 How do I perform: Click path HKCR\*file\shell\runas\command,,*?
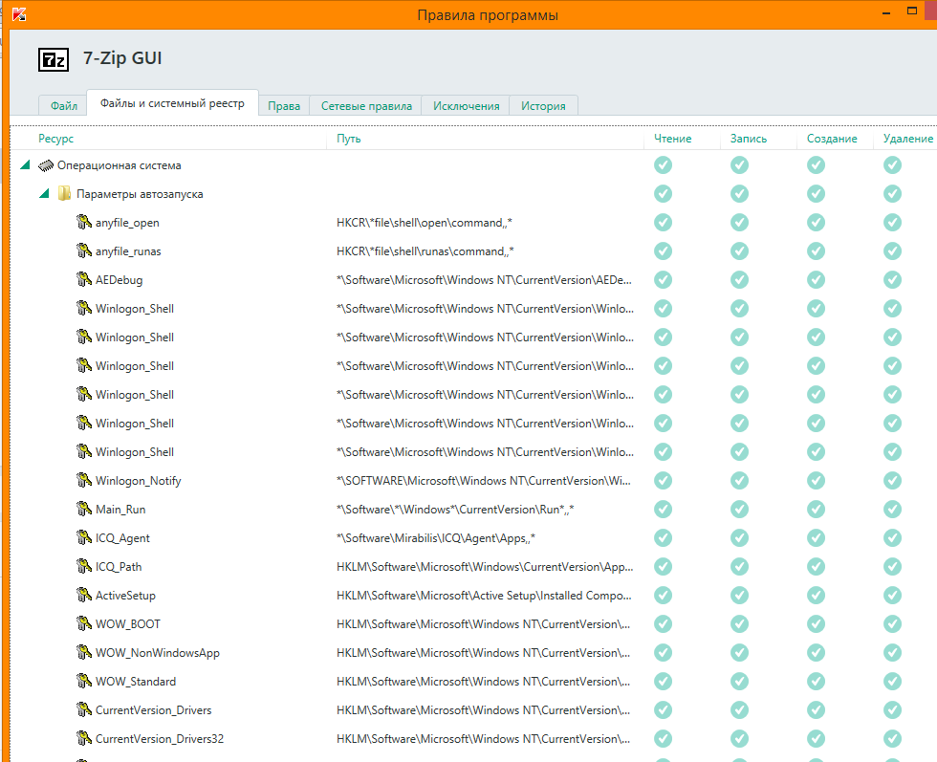click(x=425, y=251)
